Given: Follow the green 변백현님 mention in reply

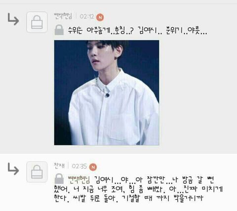Looking at the screenshot, I should pyautogui.click(x=79, y=179).
